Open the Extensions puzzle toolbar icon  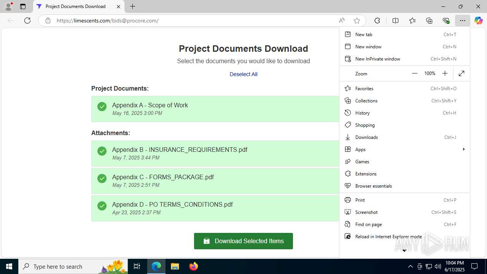click(377, 21)
